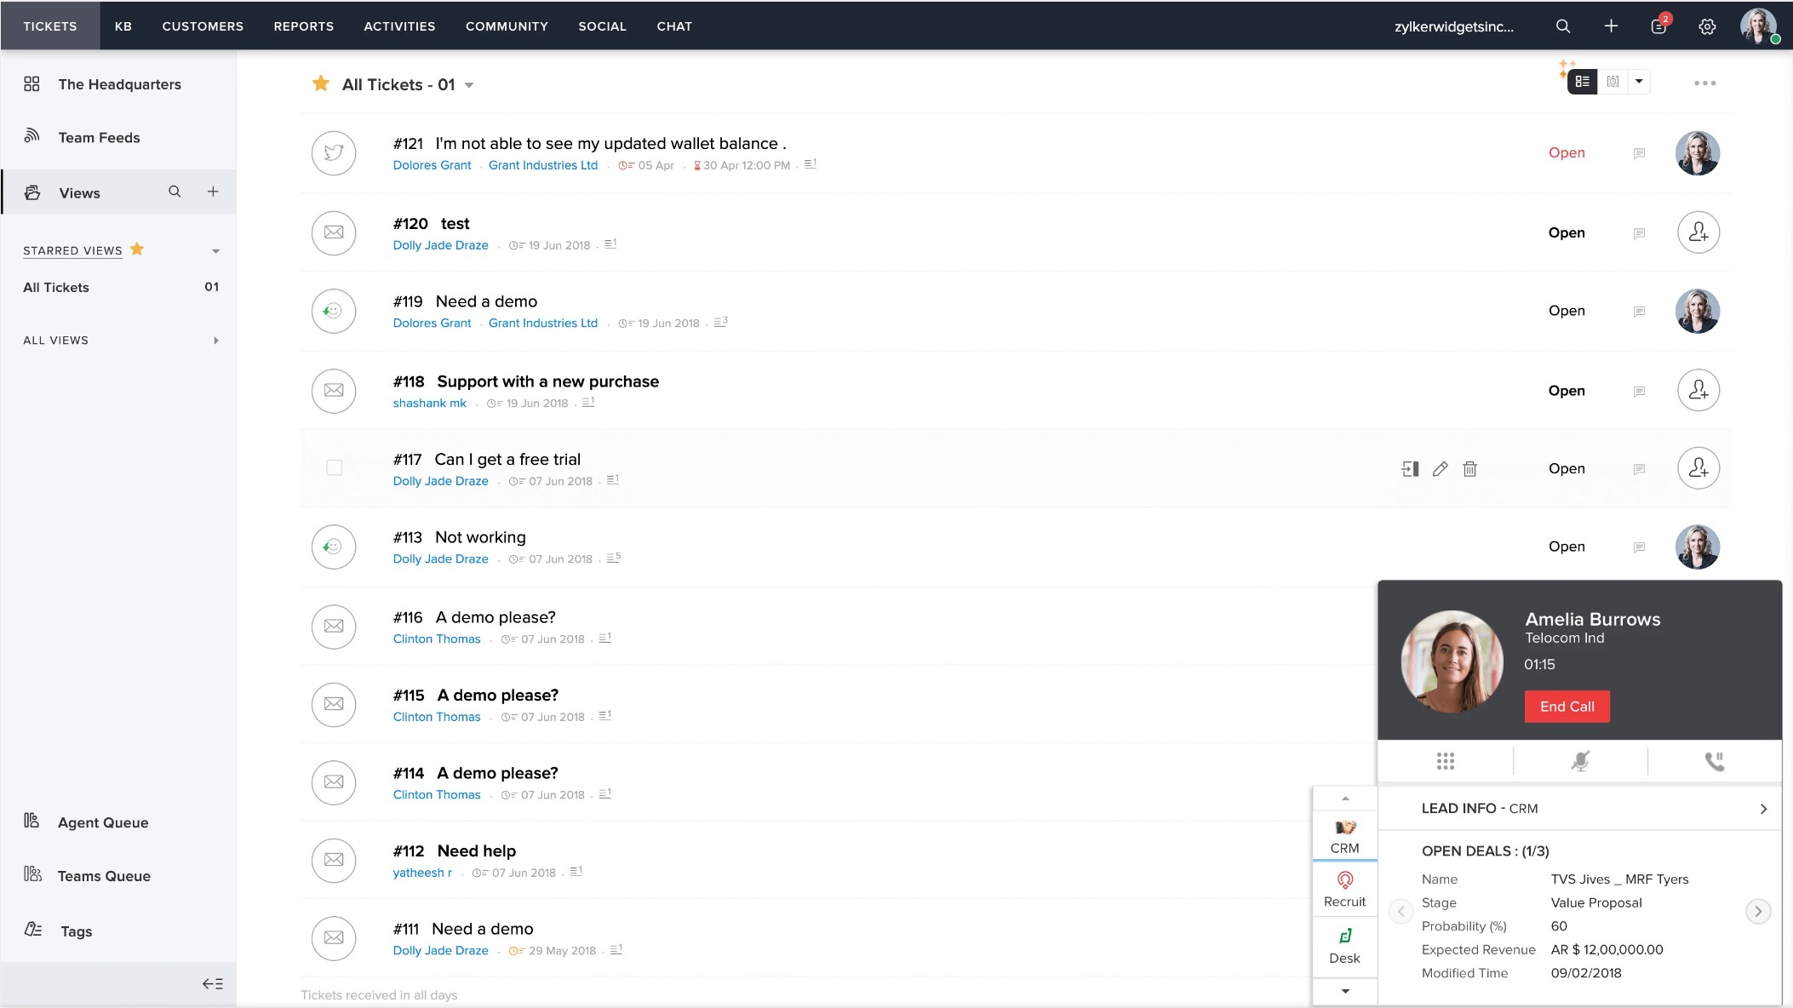This screenshot has height=1008, width=1793.
Task: Click the Twitter source icon on ticket 121
Action: (x=333, y=152)
